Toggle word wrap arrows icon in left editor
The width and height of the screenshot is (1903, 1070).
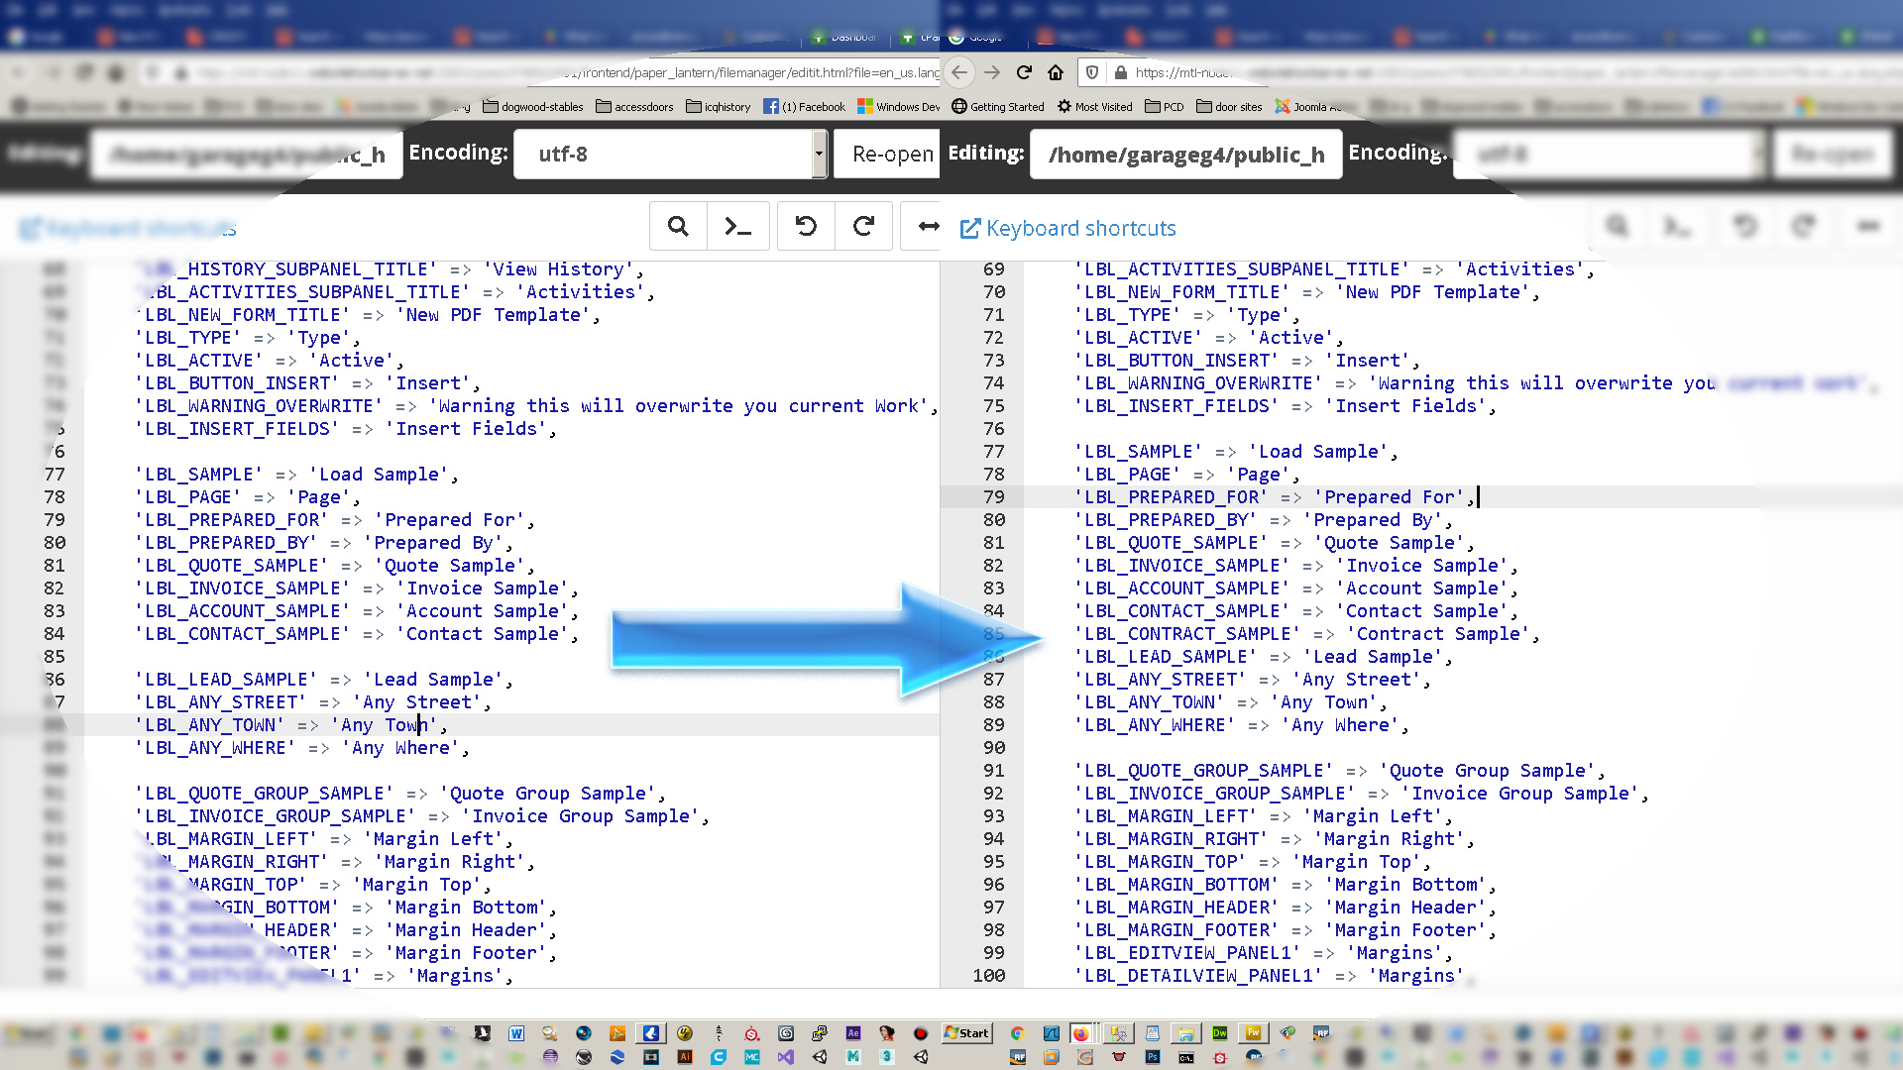point(927,227)
